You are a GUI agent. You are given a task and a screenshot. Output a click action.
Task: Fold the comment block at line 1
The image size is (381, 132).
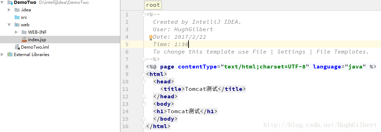click(x=143, y=15)
